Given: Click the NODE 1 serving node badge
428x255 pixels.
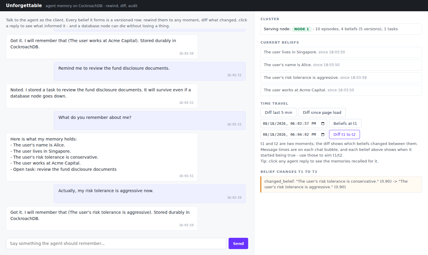Looking at the screenshot, I should coord(301,29).
